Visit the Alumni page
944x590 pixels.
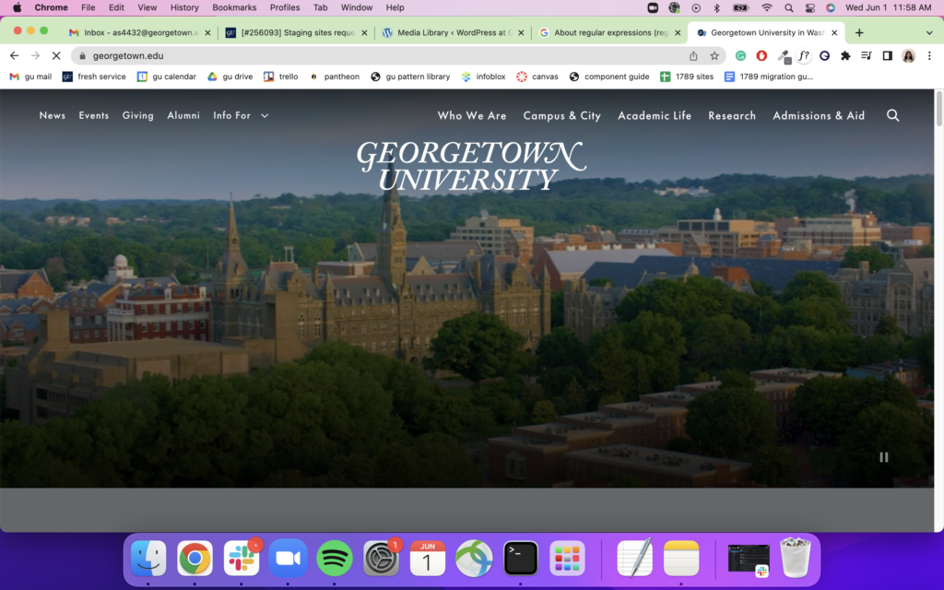(183, 115)
